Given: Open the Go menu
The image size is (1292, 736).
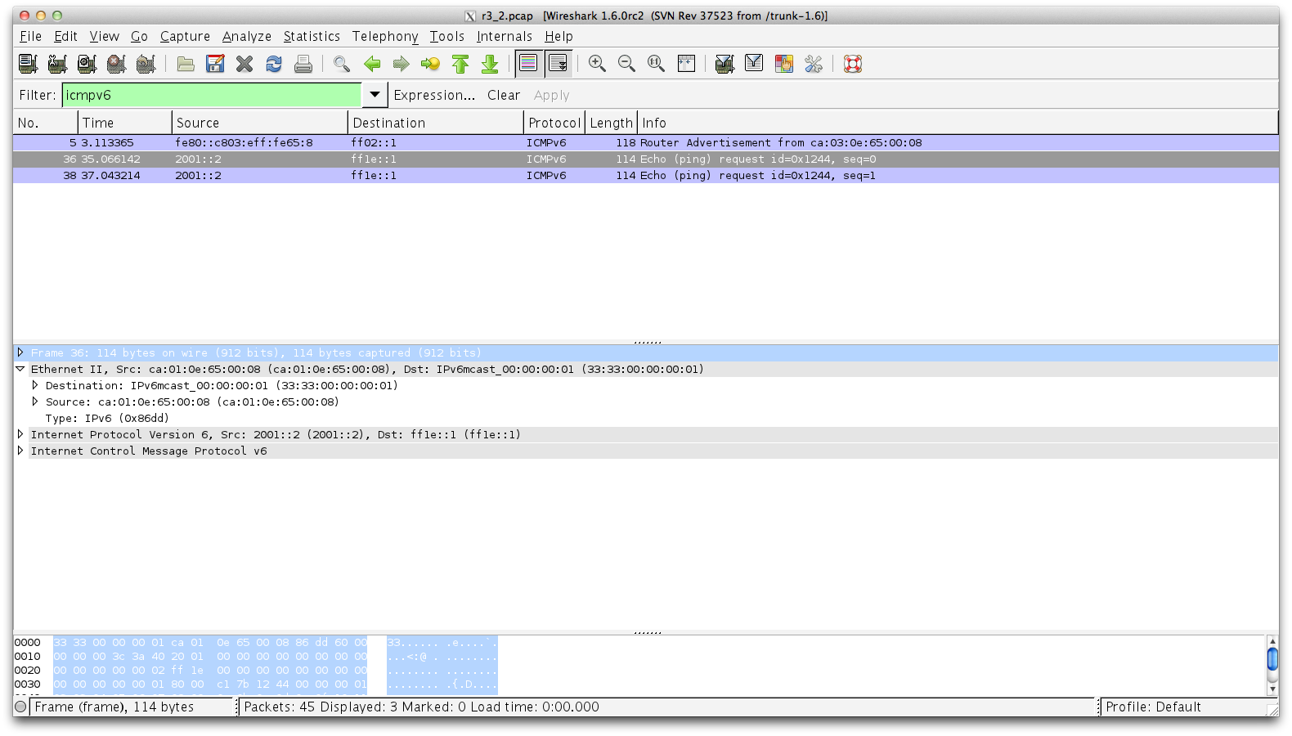Looking at the screenshot, I should pos(139,36).
